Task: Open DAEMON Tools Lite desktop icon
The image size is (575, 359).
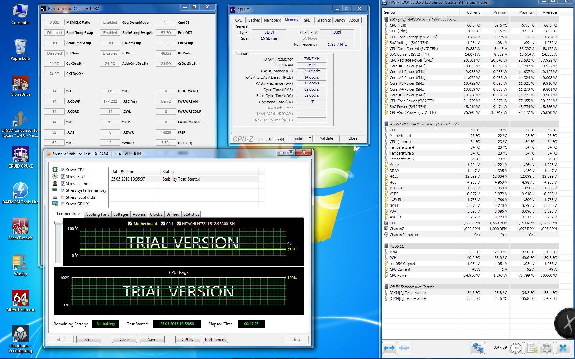Action: (x=20, y=194)
